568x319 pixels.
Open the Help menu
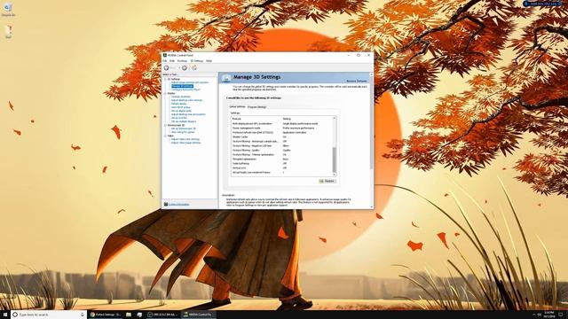pos(209,61)
